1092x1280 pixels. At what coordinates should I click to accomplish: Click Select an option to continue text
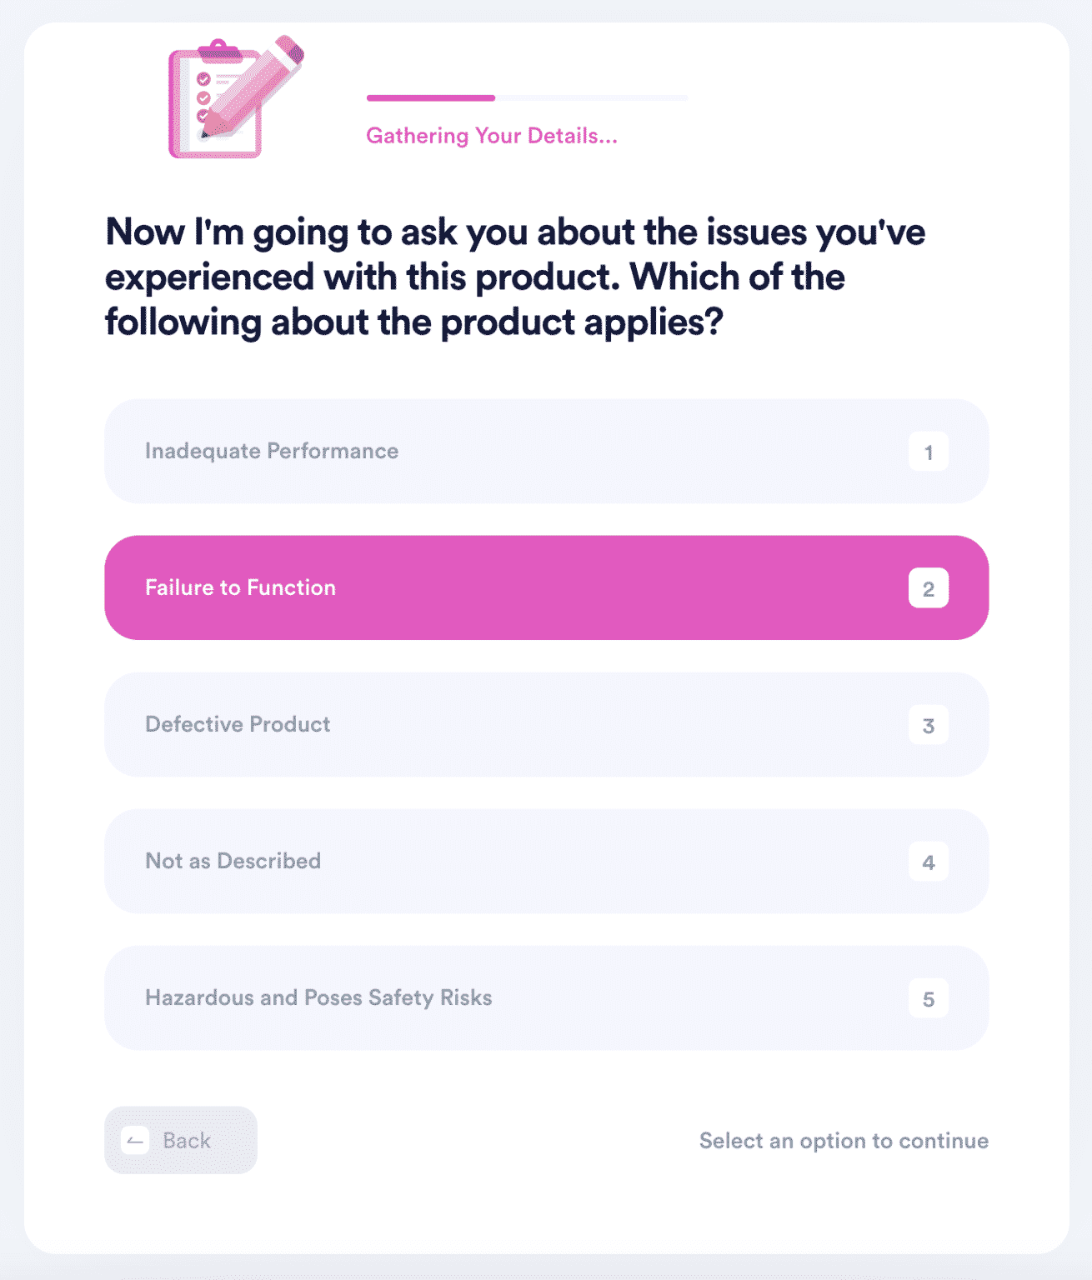click(x=843, y=1140)
